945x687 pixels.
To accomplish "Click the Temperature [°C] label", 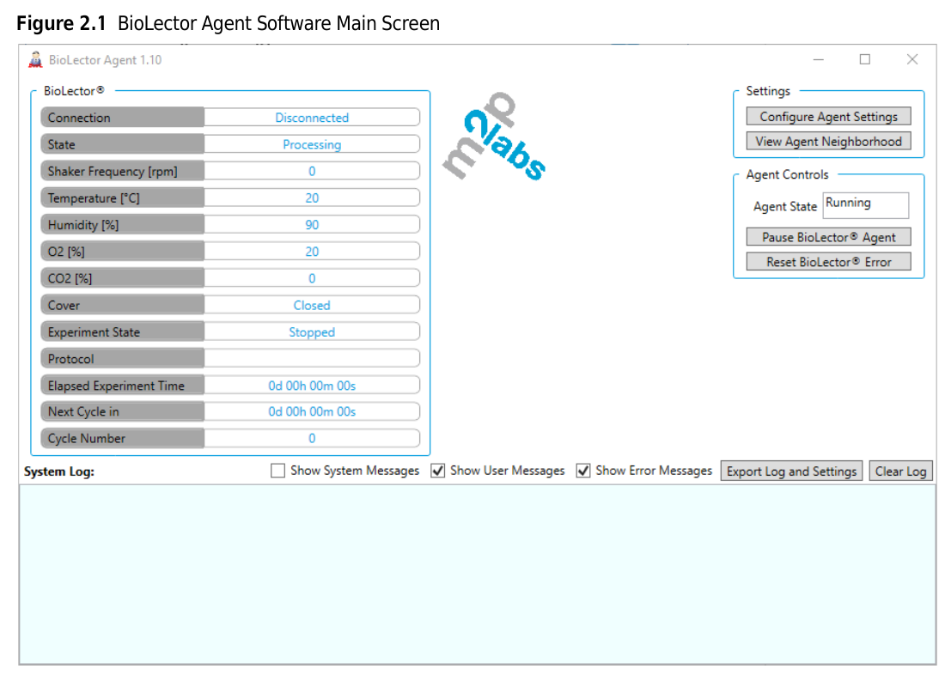I will coord(122,198).
